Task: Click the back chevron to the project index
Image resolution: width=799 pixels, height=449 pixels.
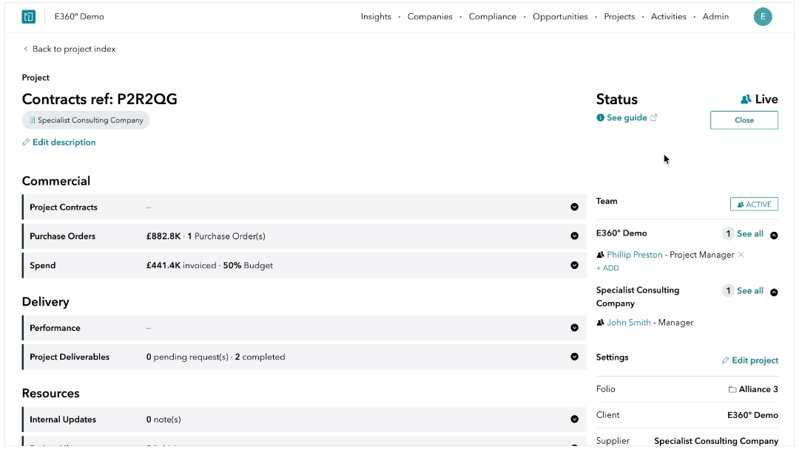Action: point(25,49)
